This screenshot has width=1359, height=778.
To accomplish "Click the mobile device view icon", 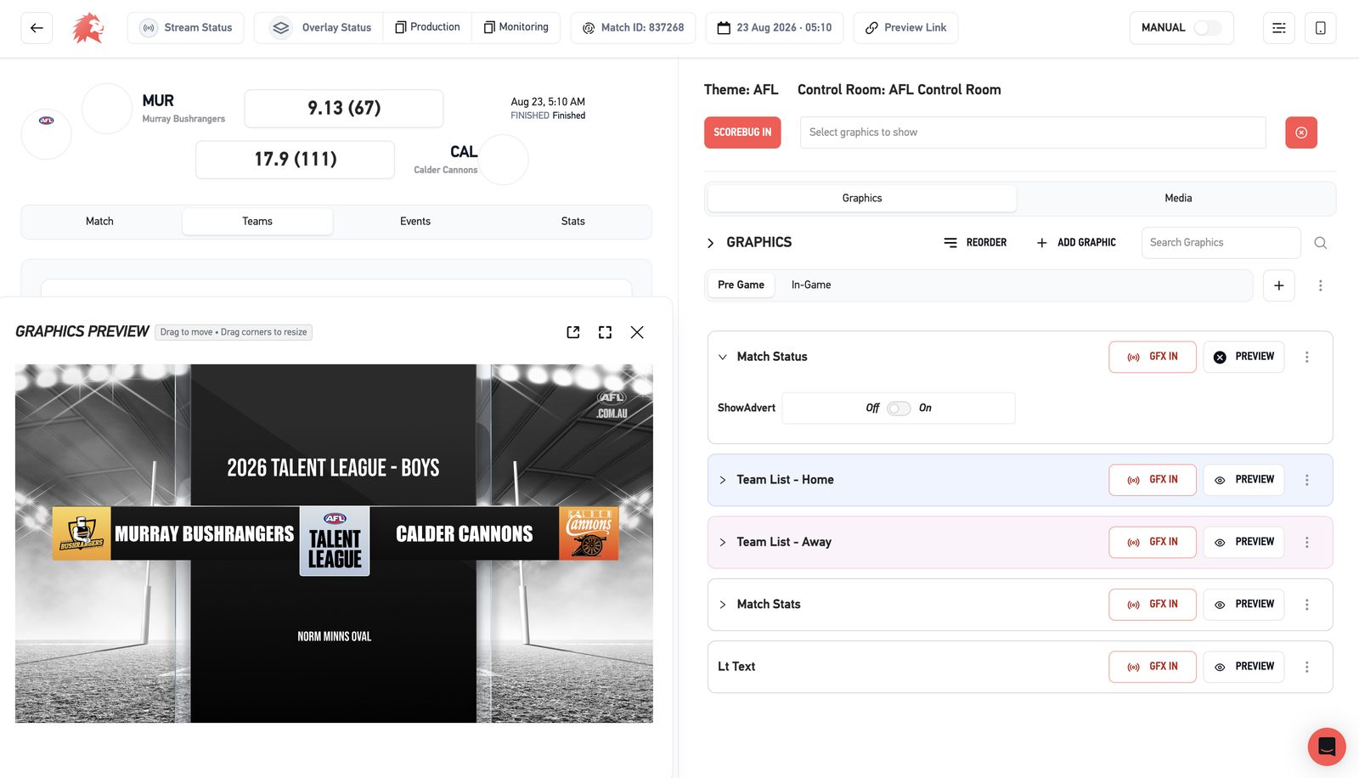I will click(x=1321, y=28).
